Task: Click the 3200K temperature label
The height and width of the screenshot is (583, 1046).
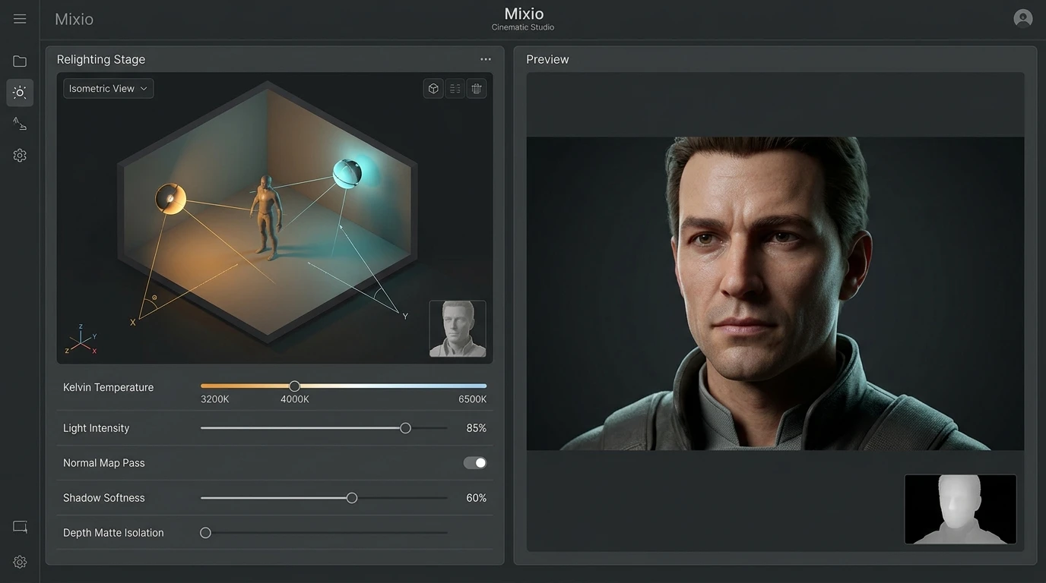Action: [x=215, y=399]
